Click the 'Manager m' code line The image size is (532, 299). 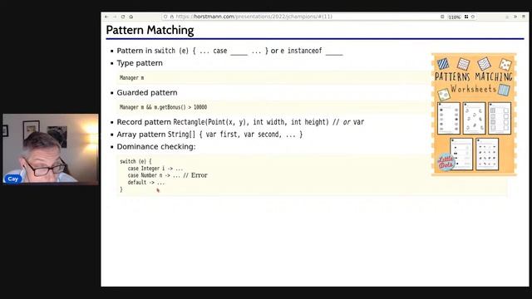[x=131, y=77]
